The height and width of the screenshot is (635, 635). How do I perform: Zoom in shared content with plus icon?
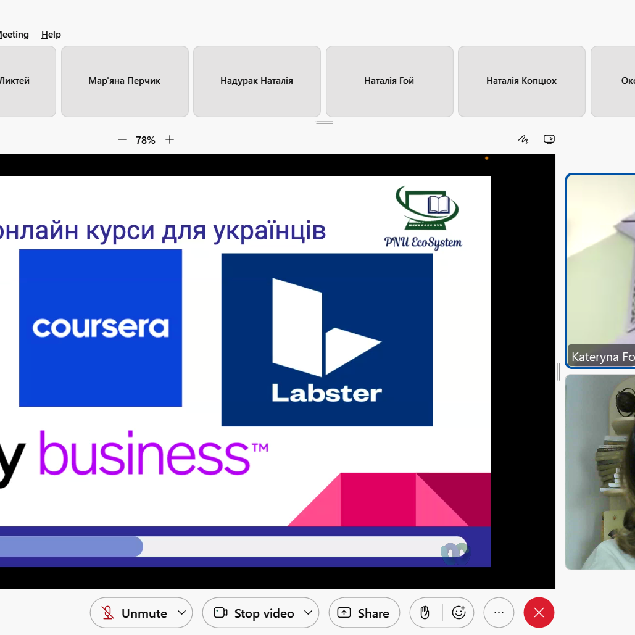(x=170, y=140)
